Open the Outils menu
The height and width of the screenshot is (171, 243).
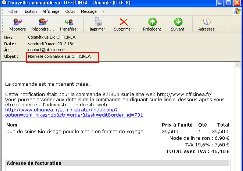tap(70, 11)
